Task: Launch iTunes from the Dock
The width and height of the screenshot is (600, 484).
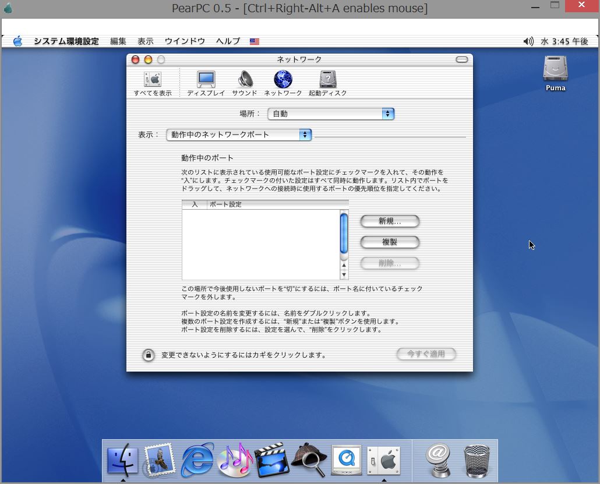Action: (235, 460)
